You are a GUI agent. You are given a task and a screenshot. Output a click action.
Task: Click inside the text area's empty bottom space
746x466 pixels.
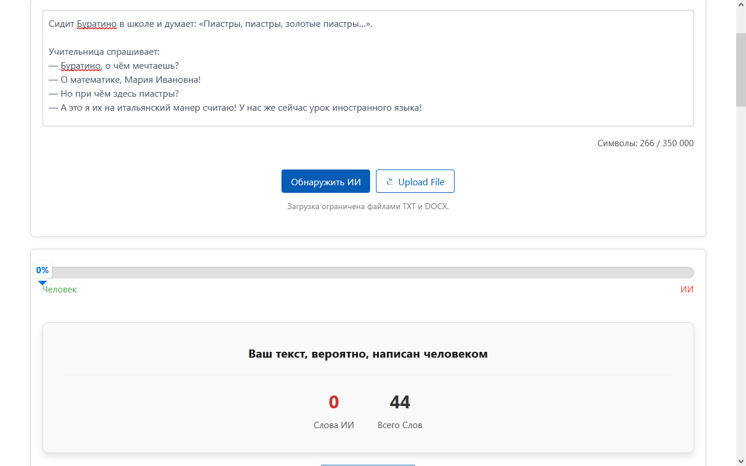[368, 119]
